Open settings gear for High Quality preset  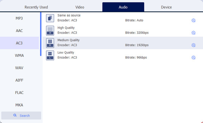pos(194,33)
